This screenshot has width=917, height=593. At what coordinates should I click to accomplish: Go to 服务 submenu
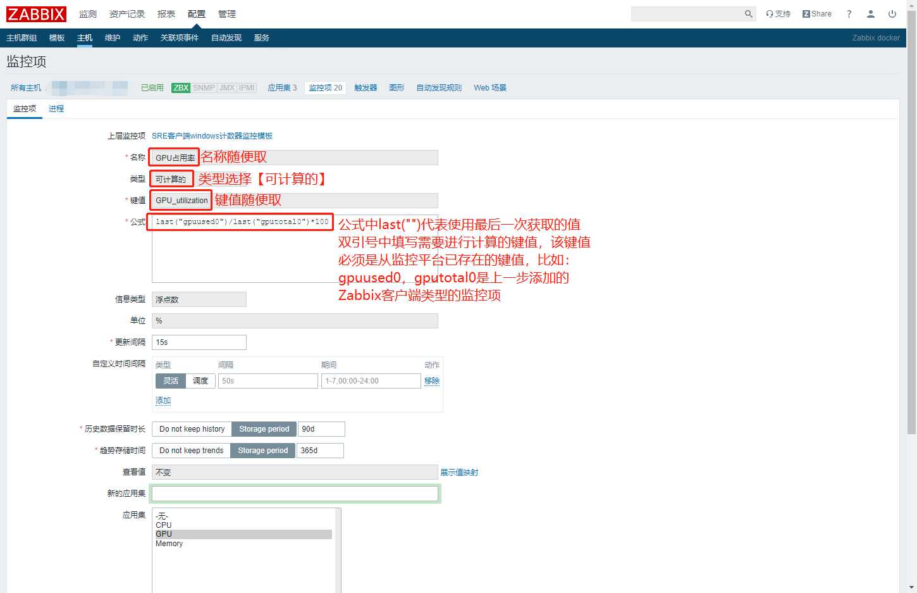tap(262, 38)
